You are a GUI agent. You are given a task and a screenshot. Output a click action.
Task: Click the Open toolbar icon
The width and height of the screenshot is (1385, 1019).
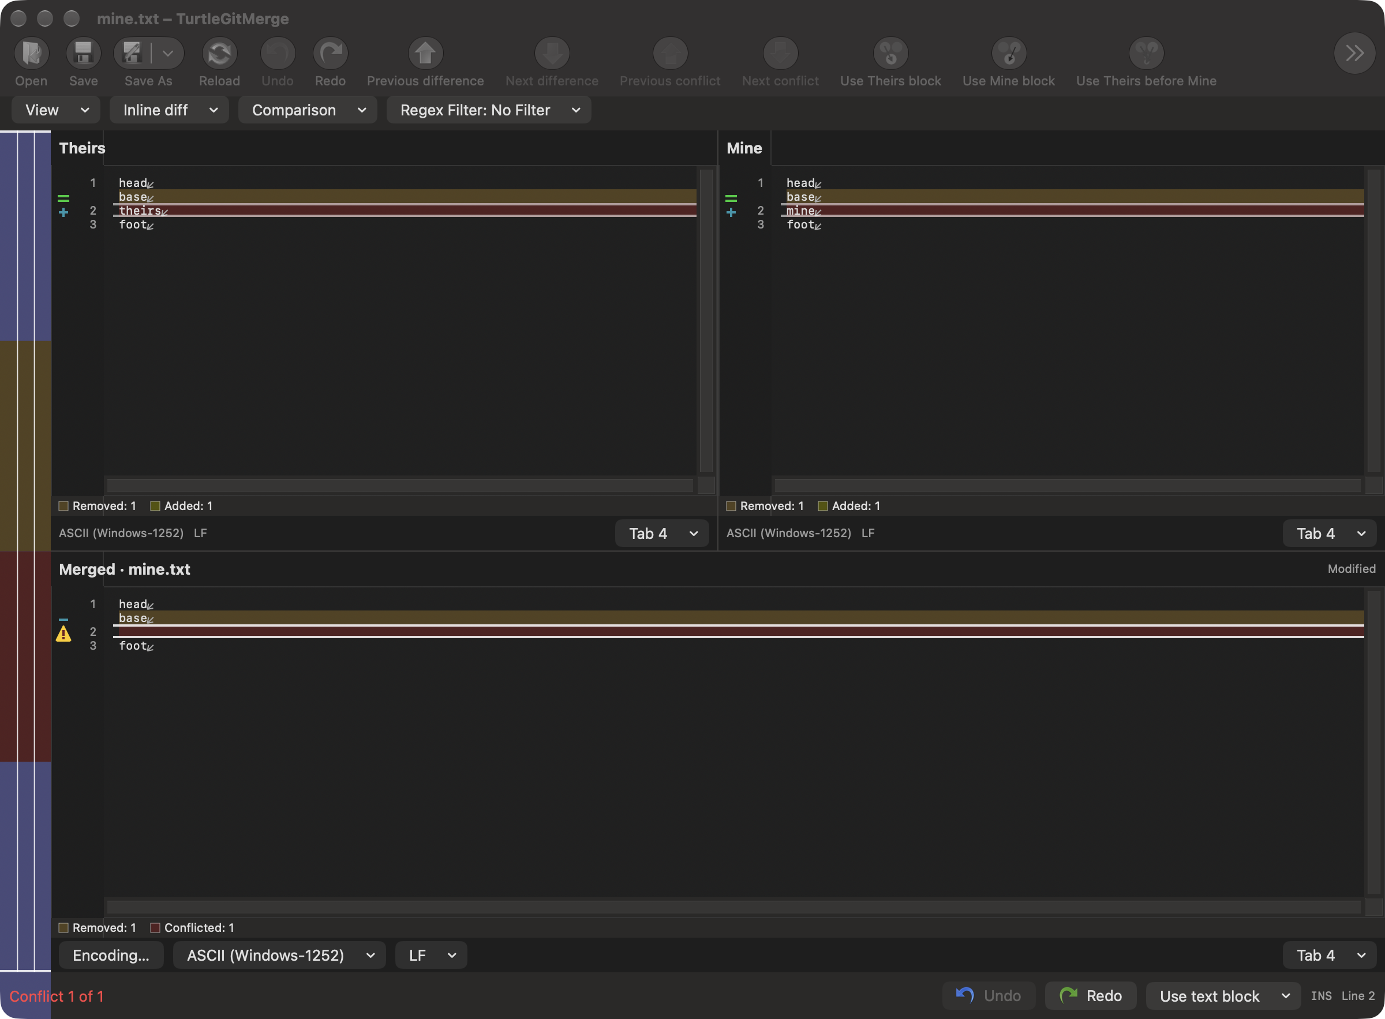coord(32,53)
